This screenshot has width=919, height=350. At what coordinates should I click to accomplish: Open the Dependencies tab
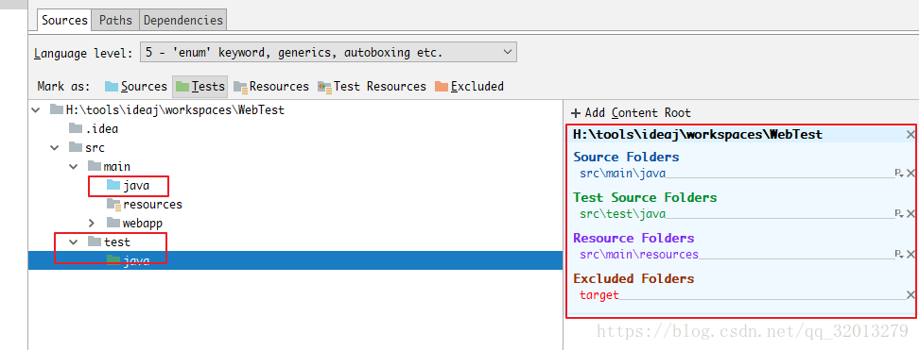pyautogui.click(x=182, y=20)
